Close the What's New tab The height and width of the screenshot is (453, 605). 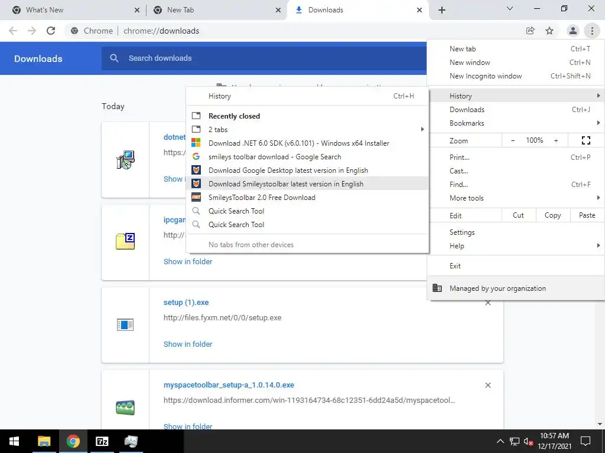(137, 10)
